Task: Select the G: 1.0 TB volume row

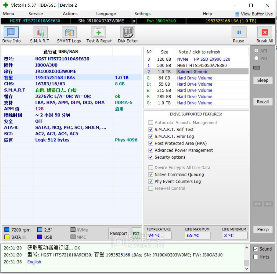Action: (x=196, y=103)
